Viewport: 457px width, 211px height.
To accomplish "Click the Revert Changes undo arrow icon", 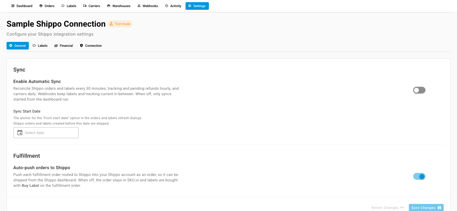I will [x=403, y=208].
